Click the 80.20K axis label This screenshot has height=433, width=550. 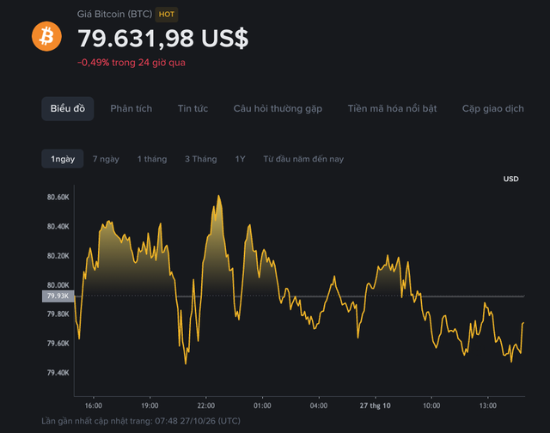click(58, 256)
